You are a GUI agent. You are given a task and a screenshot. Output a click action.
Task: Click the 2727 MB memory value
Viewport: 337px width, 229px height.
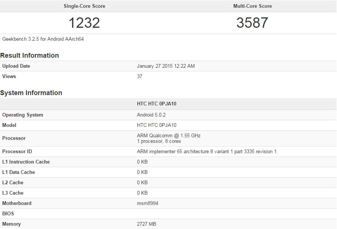[x=146, y=224]
